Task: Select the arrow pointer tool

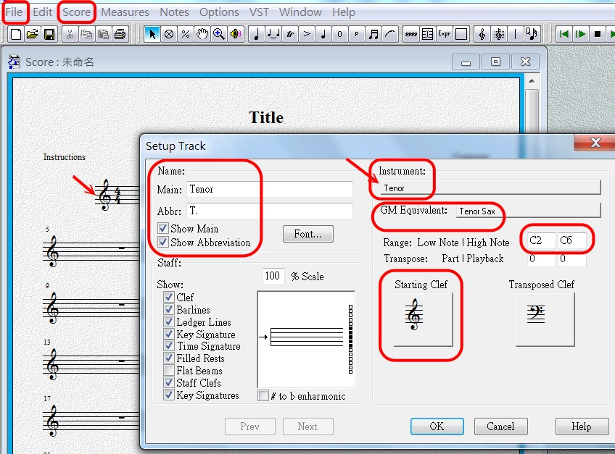Action: click(152, 34)
